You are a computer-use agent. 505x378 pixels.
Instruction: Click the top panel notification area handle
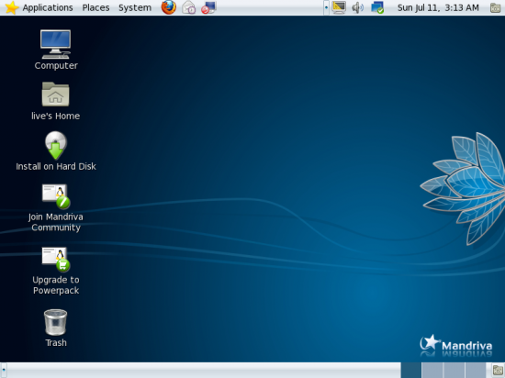[326, 7]
